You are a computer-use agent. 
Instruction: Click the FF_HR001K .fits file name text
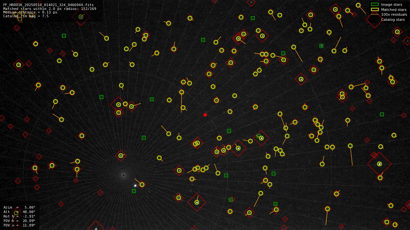click(x=48, y=5)
